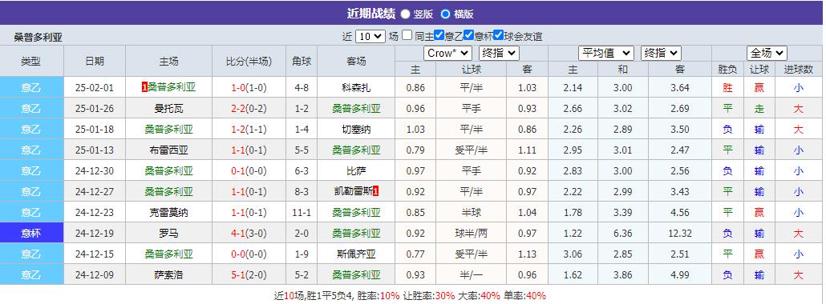Click the 意乙 type cell on 25-02-01
The height and width of the screenshot is (304, 826).
pyautogui.click(x=31, y=87)
